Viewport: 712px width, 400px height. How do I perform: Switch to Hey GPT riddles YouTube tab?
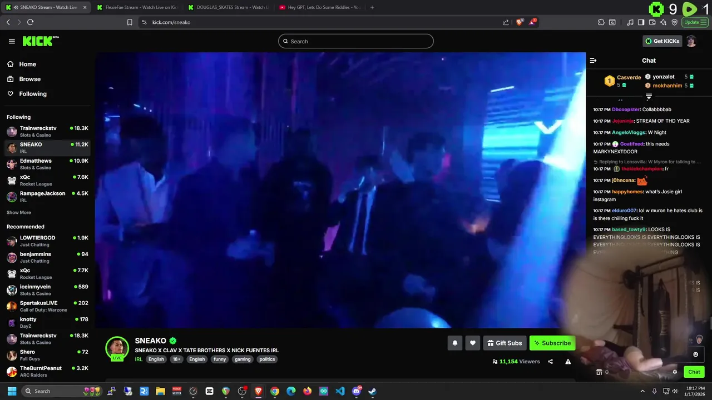[320, 7]
